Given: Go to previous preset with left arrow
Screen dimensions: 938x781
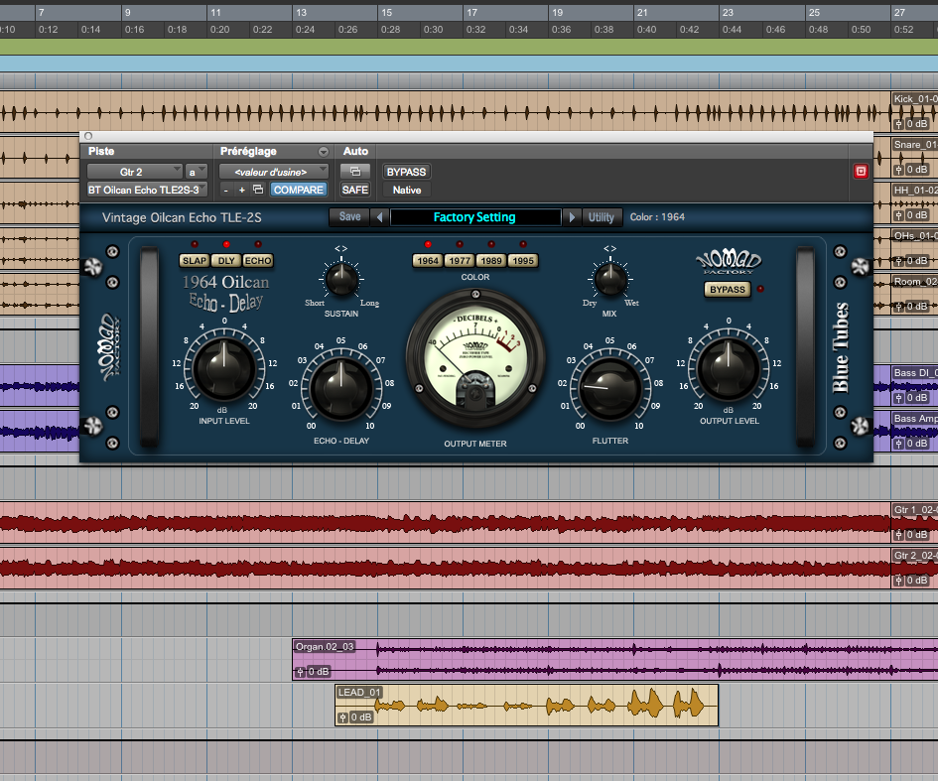Looking at the screenshot, I should [380, 217].
